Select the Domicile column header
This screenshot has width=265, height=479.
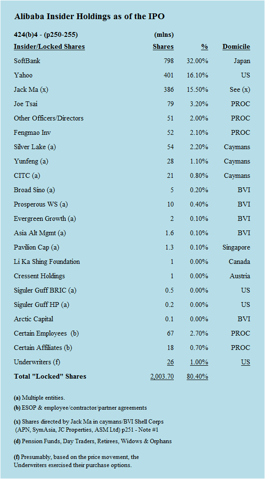(x=236, y=47)
